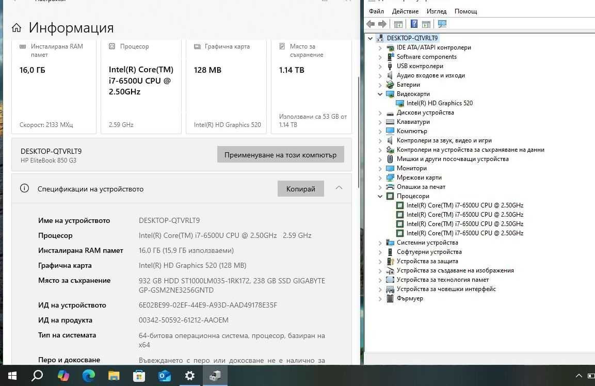
Task: Open Microsoft Store from the taskbar
Action: (139, 376)
